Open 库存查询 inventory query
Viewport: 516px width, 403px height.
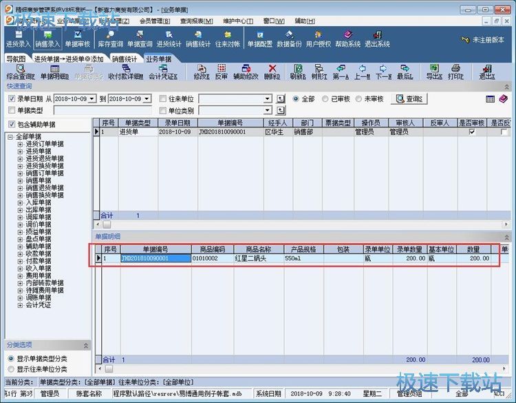tap(110, 39)
